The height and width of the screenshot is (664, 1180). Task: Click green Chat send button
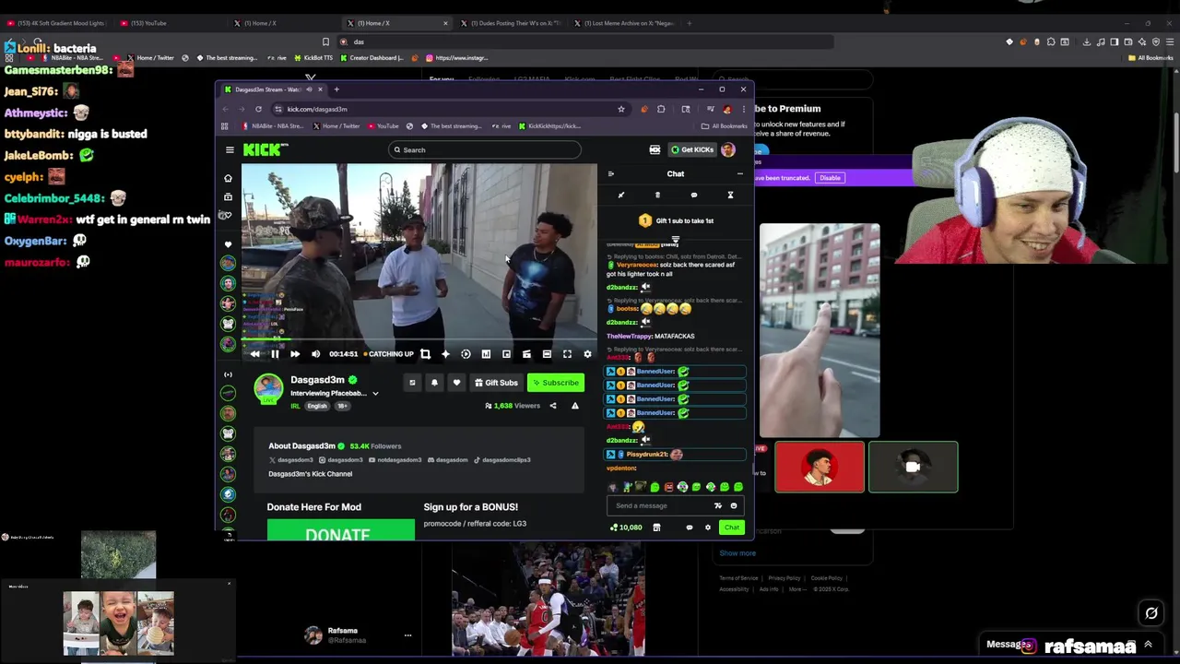[731, 528]
